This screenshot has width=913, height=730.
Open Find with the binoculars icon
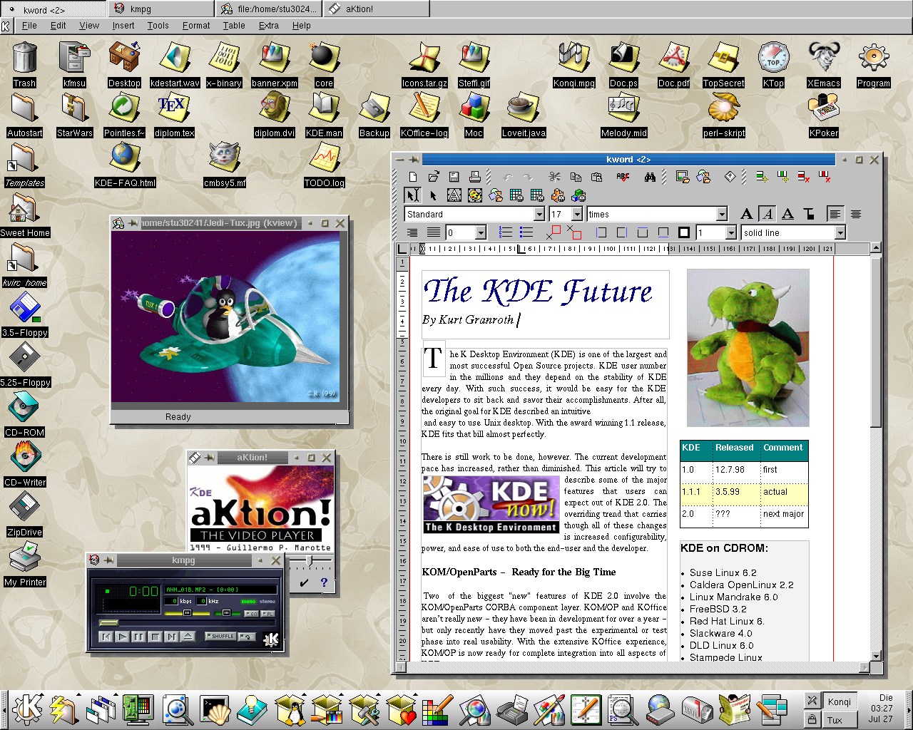click(x=650, y=177)
